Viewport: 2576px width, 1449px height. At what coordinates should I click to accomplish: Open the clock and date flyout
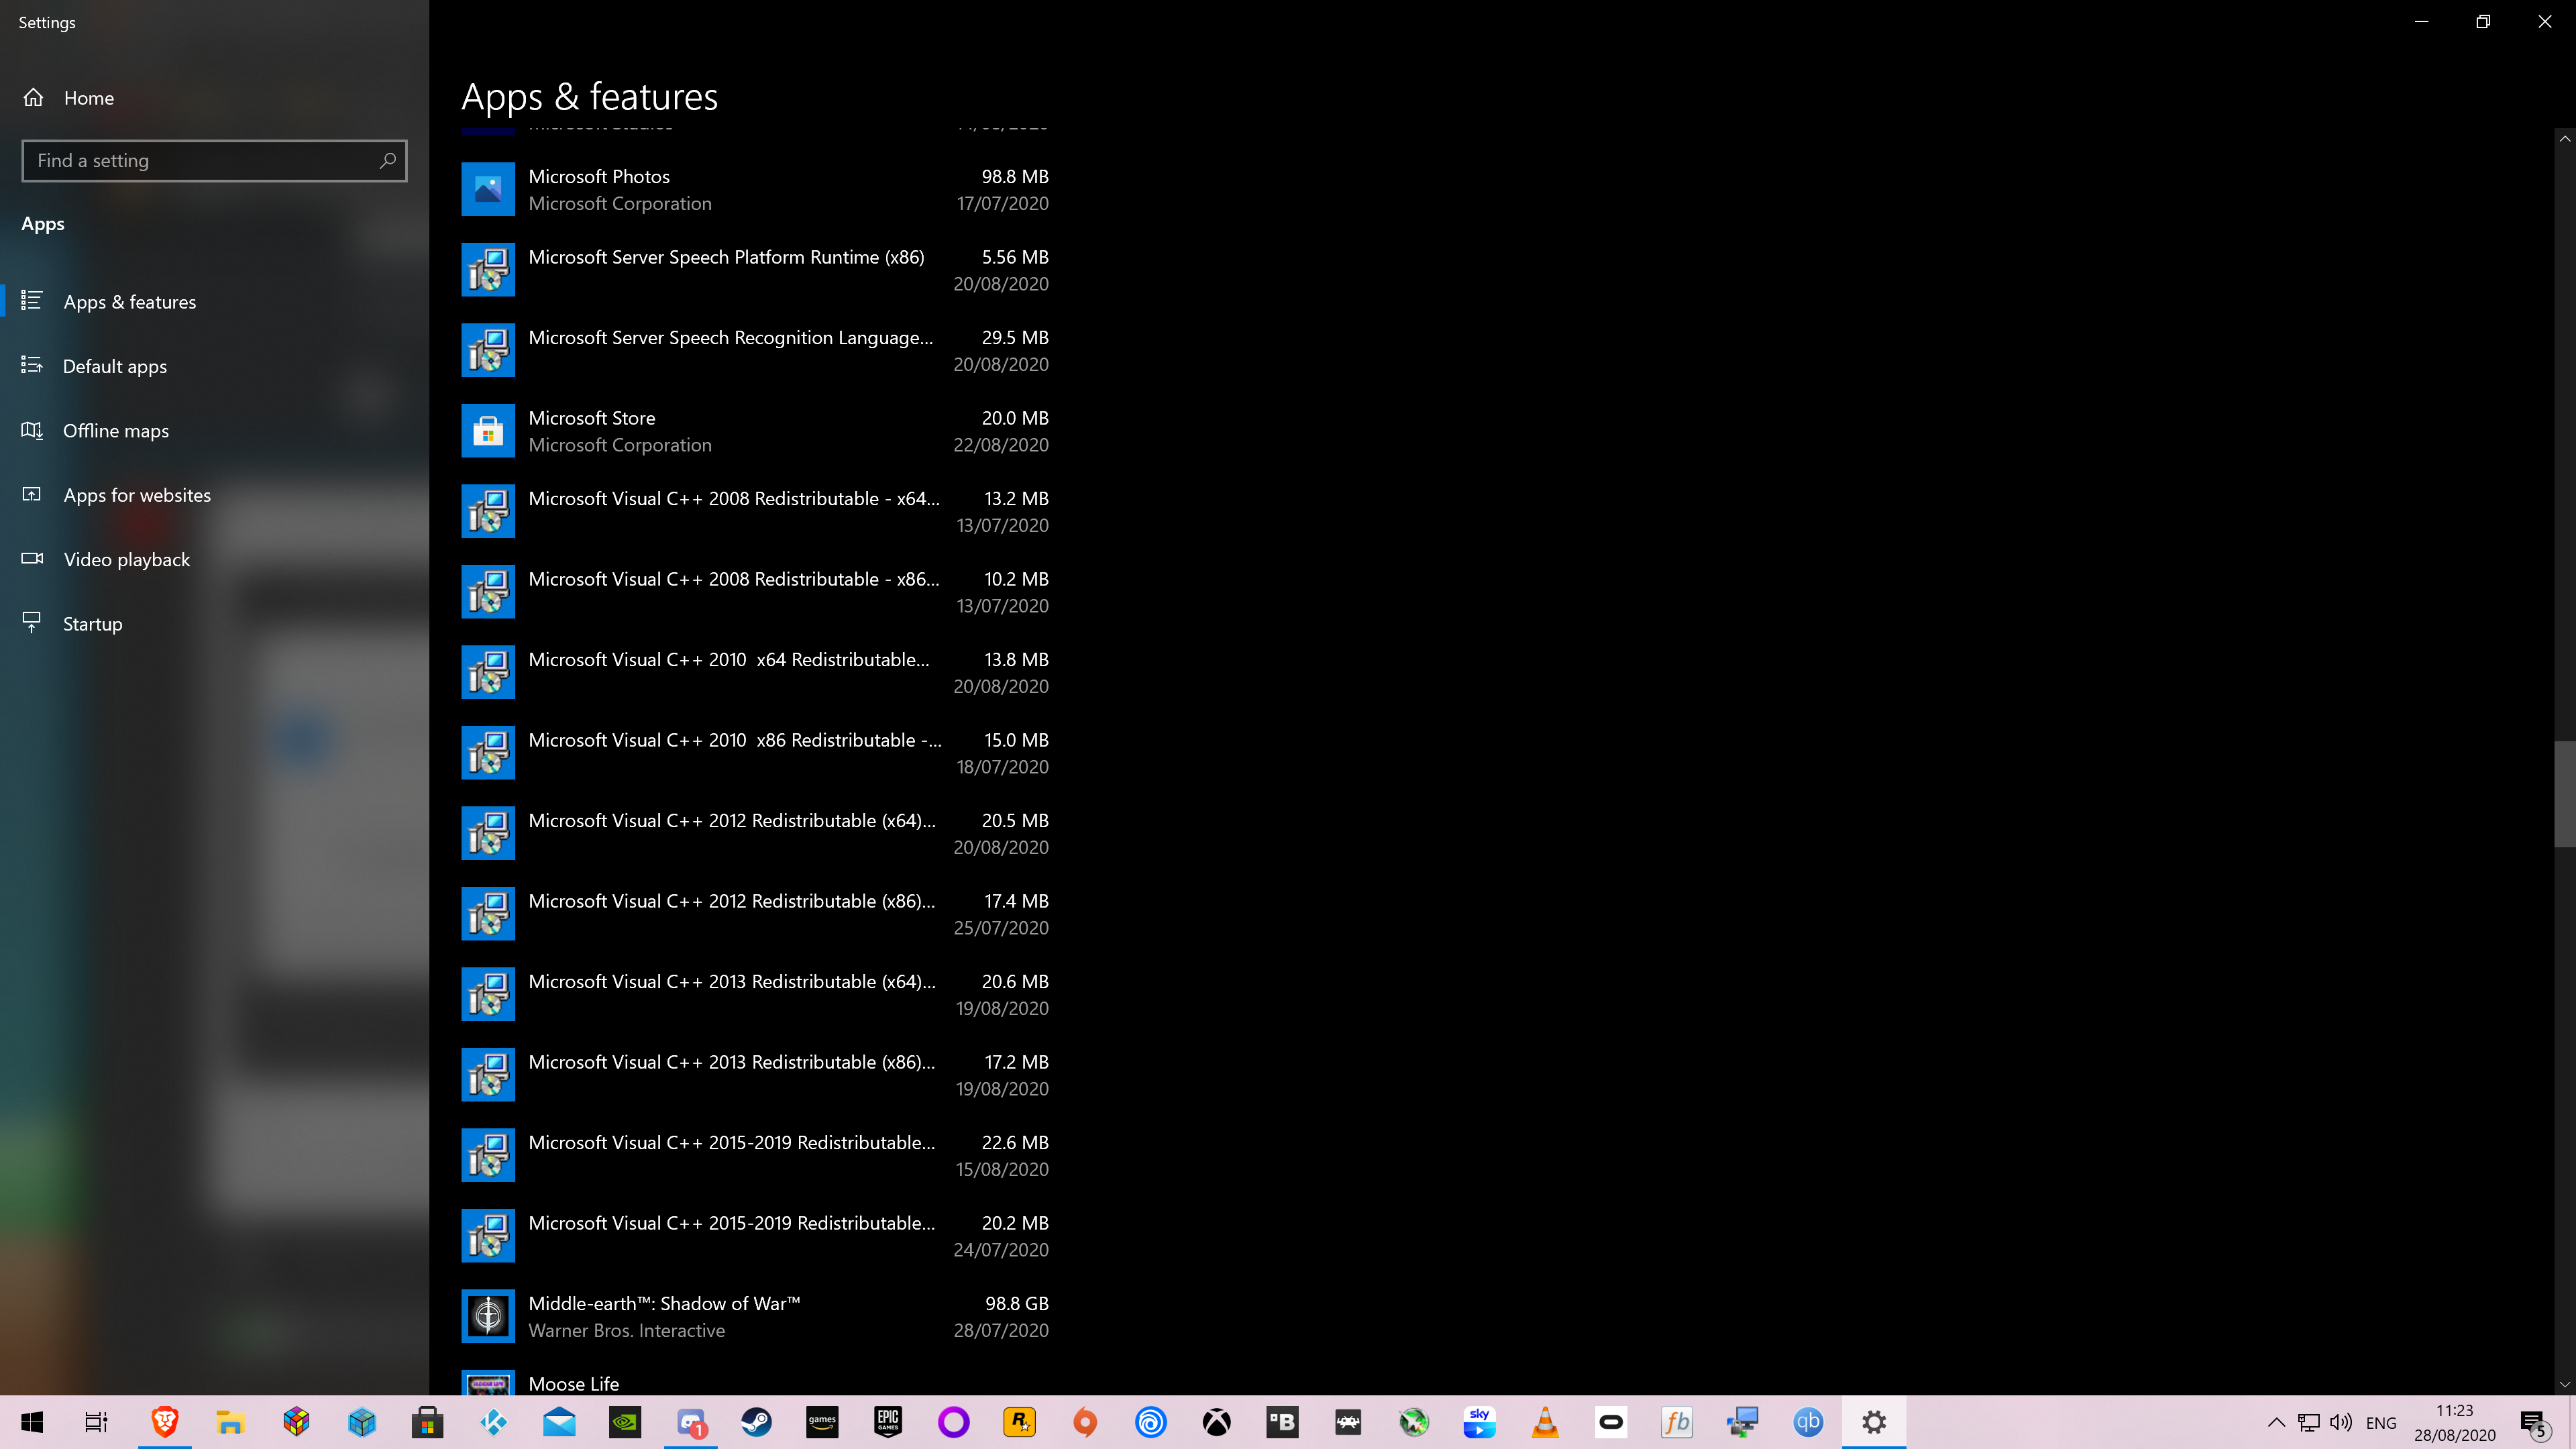coord(2454,1422)
